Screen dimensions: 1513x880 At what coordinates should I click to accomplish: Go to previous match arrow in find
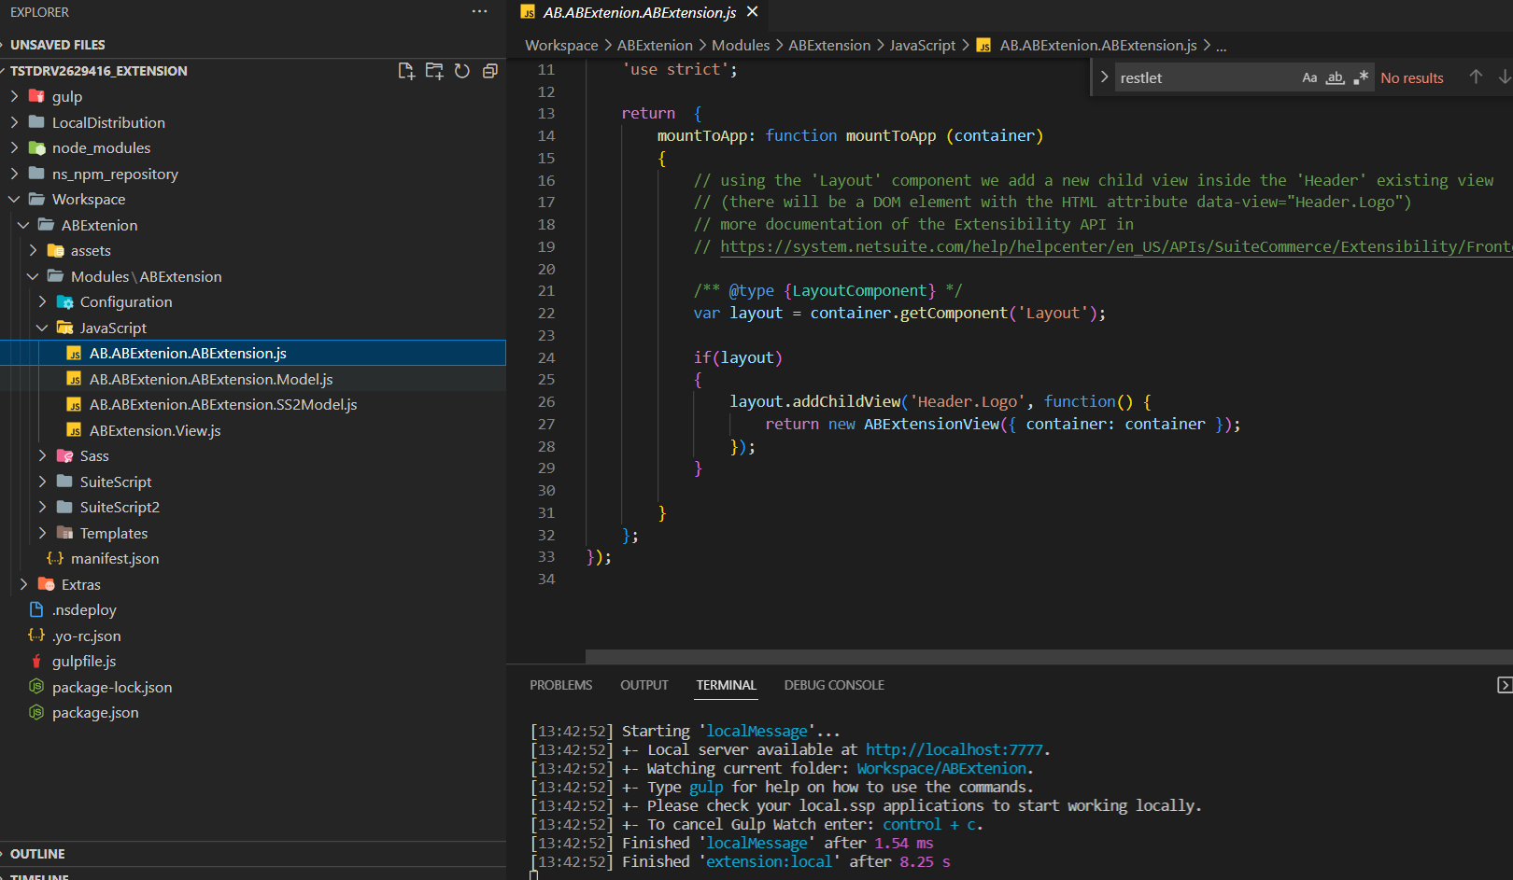[1476, 77]
